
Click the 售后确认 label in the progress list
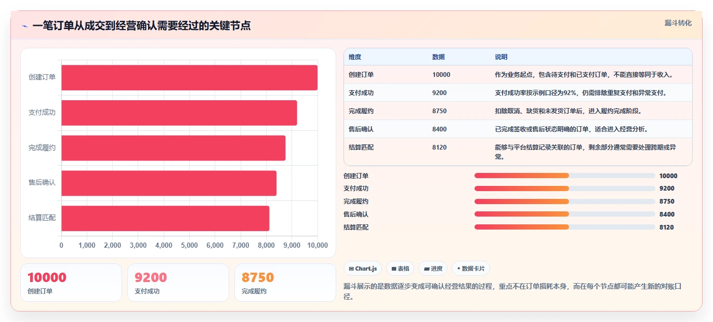(356, 214)
